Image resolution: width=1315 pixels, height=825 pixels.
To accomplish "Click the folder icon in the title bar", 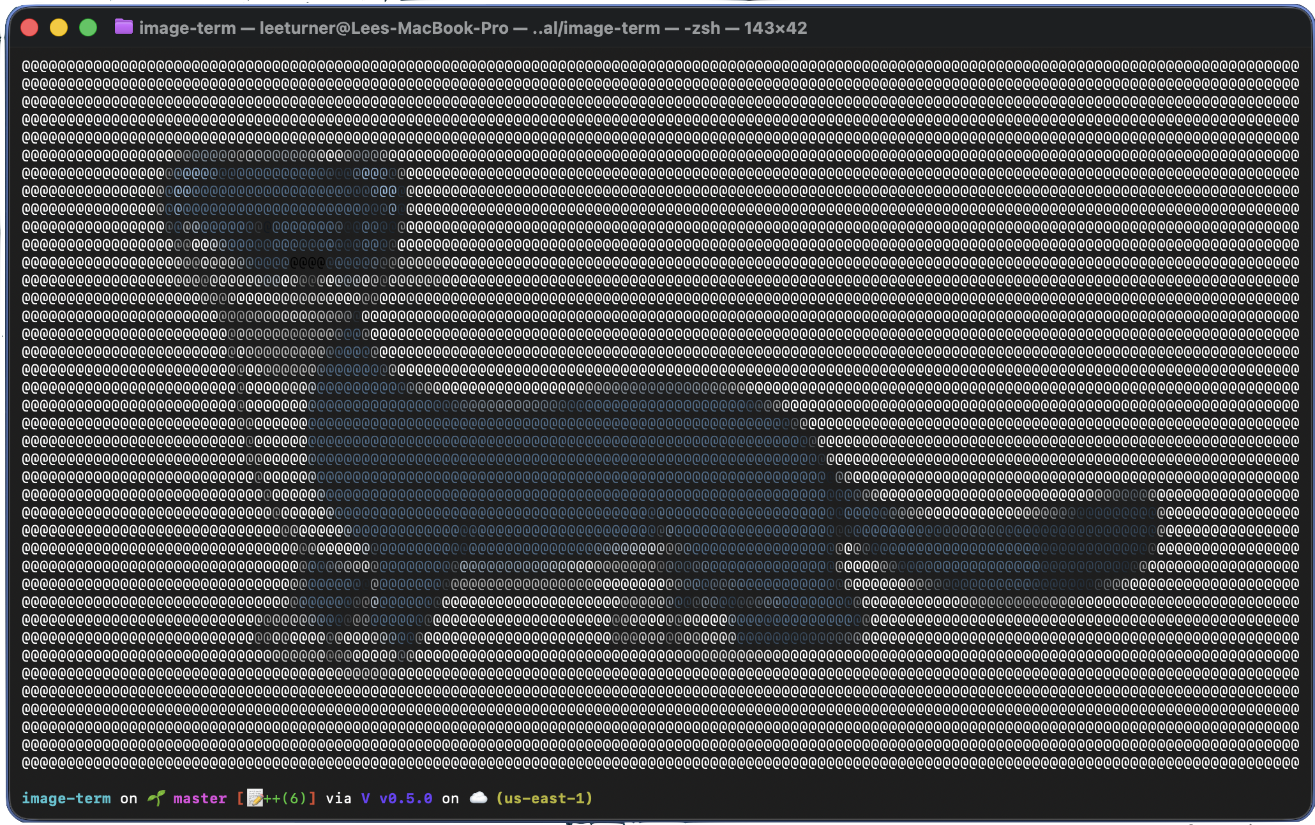I will [123, 27].
